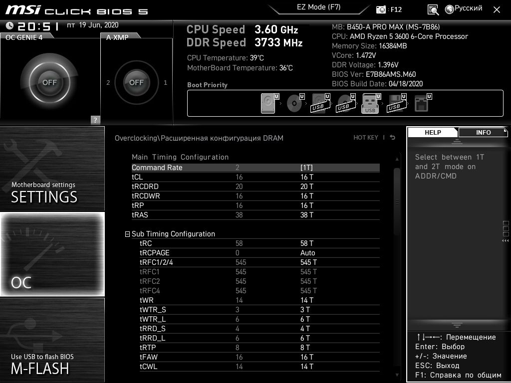Take a screenshot with the F12 camera icon

tap(381, 9)
